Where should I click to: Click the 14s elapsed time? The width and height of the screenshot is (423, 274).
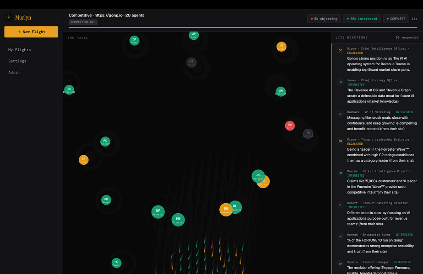(x=414, y=19)
